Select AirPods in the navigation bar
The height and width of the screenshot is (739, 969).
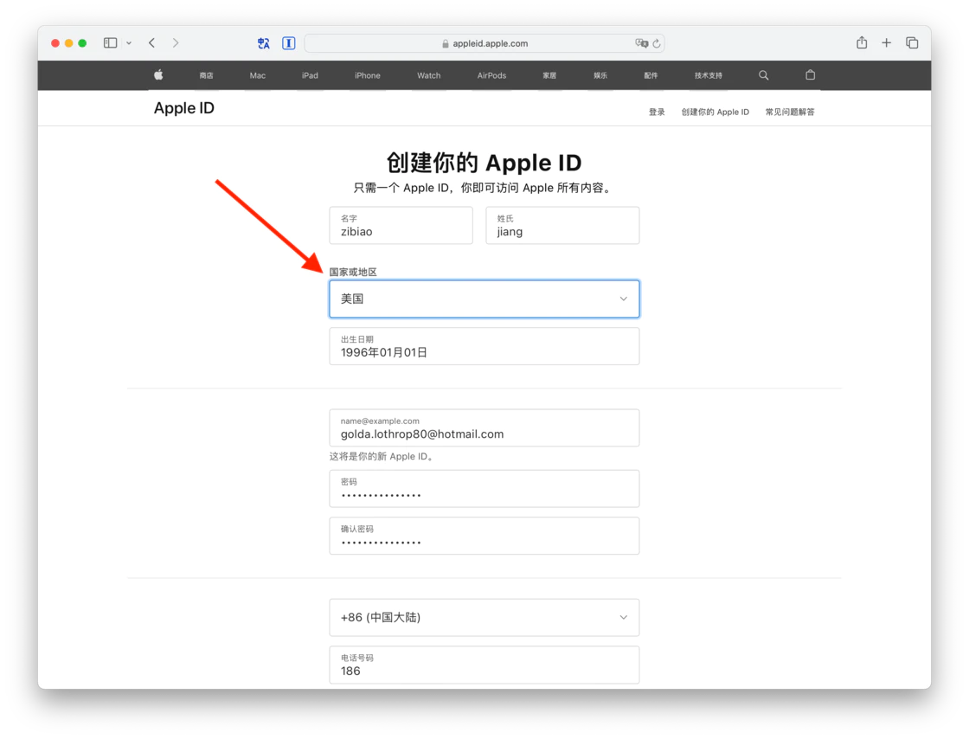[491, 75]
